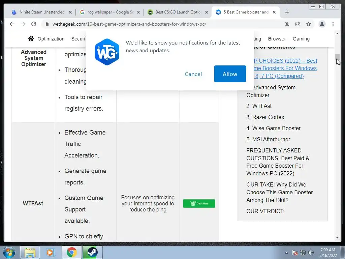The image size is (345, 259).
Task: Click the address bar URL
Action: [x=129, y=24]
